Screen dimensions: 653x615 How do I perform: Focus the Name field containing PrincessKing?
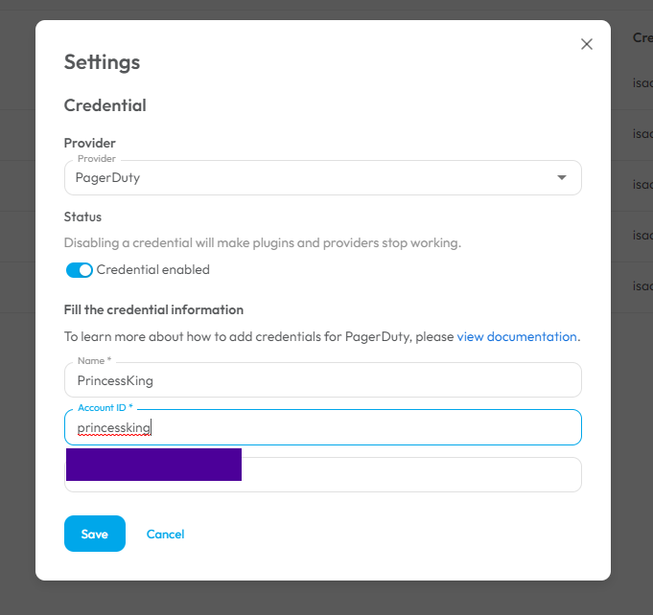323,380
